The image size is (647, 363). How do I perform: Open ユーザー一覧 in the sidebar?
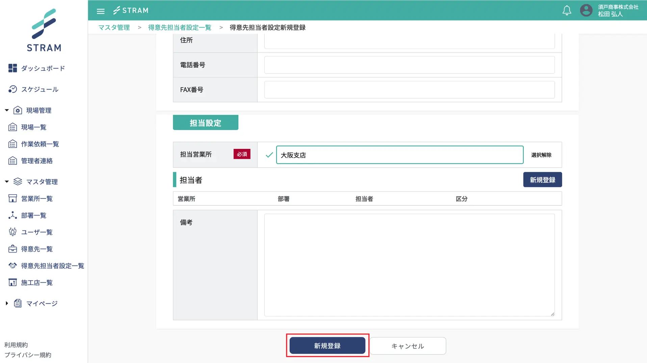tap(37, 232)
